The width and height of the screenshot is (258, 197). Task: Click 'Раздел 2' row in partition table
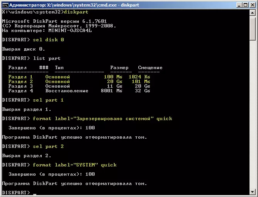coord(79,82)
